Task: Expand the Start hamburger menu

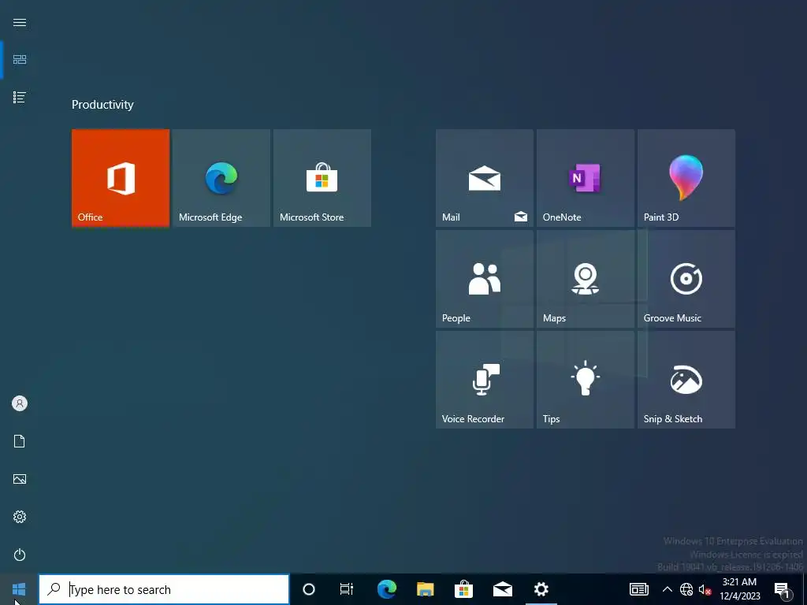Action: 20,22
